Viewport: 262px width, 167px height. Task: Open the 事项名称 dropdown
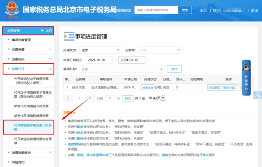[122, 69]
